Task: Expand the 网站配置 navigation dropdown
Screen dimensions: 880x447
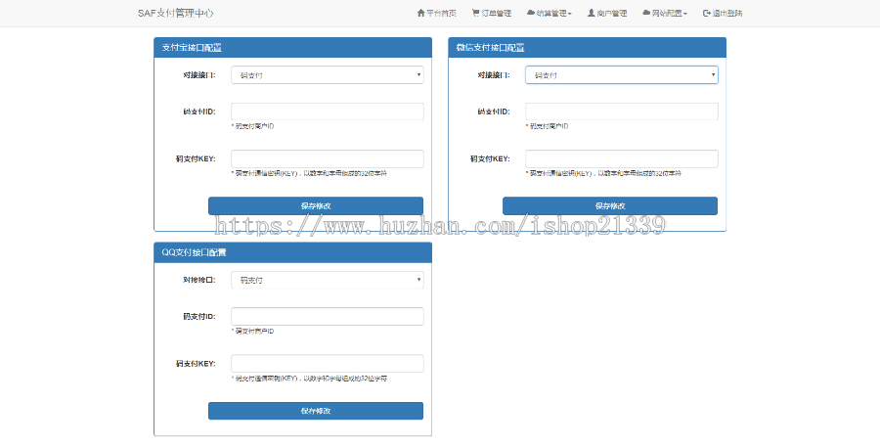Action: 665,13
